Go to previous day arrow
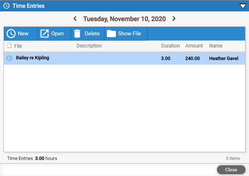The image size is (249, 176). point(75,19)
